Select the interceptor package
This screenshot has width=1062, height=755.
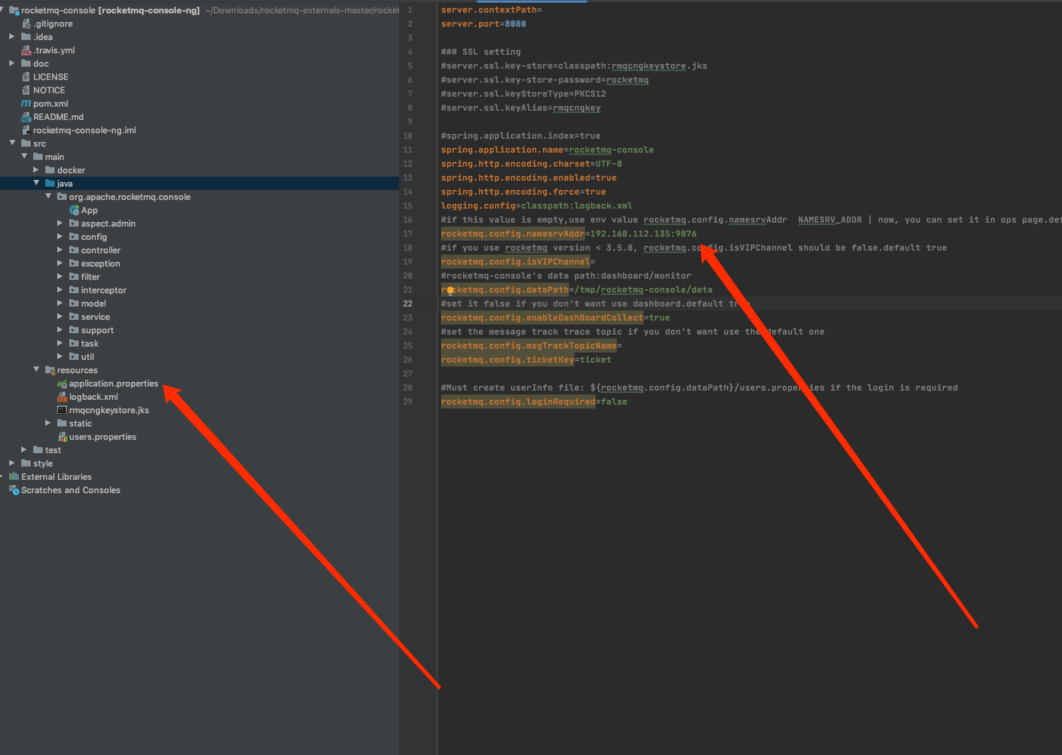point(103,291)
